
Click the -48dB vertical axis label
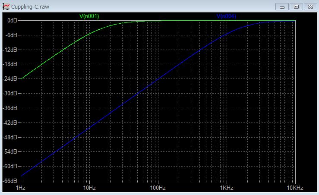click(x=10, y=137)
